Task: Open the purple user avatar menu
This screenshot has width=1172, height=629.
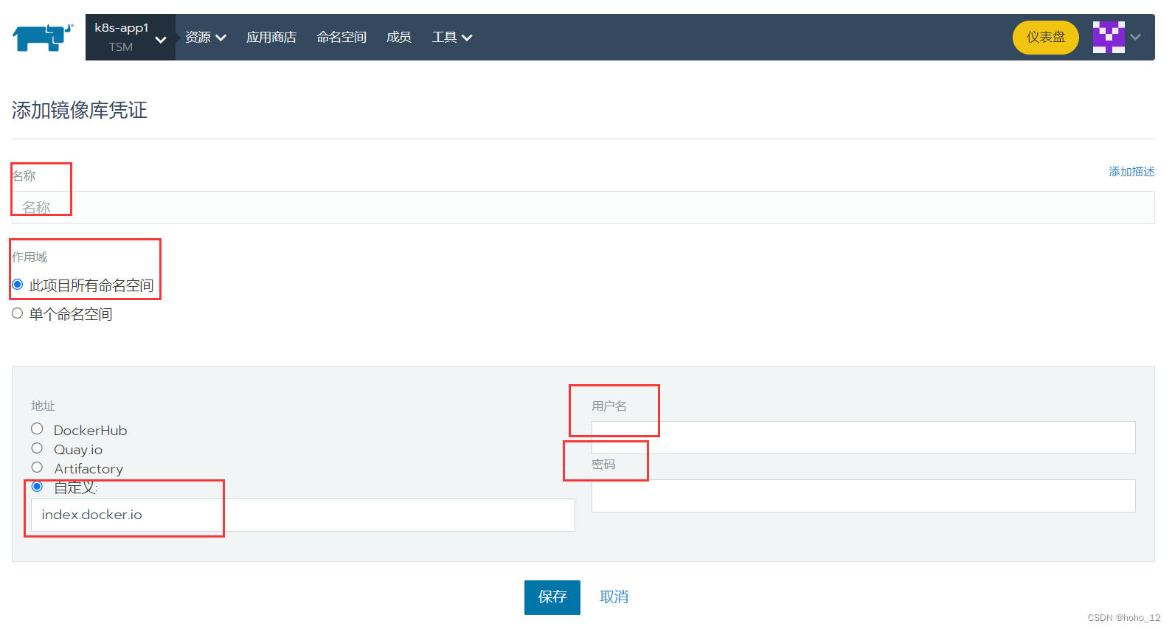Action: click(x=1109, y=37)
